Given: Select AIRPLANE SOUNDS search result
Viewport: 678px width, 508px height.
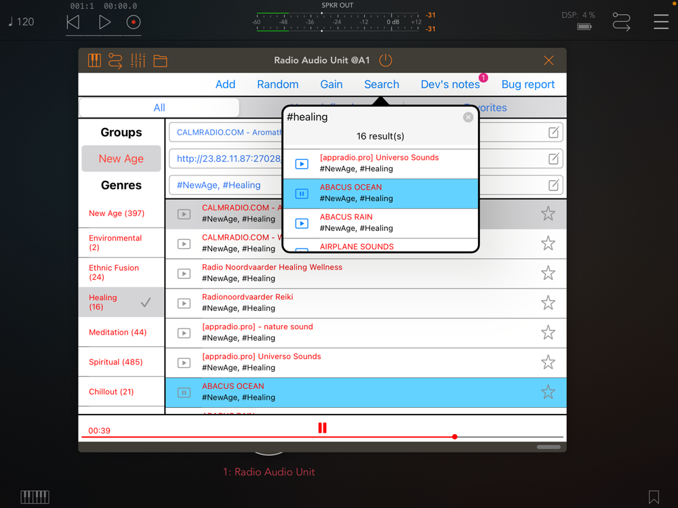Looking at the screenshot, I should 380,247.
